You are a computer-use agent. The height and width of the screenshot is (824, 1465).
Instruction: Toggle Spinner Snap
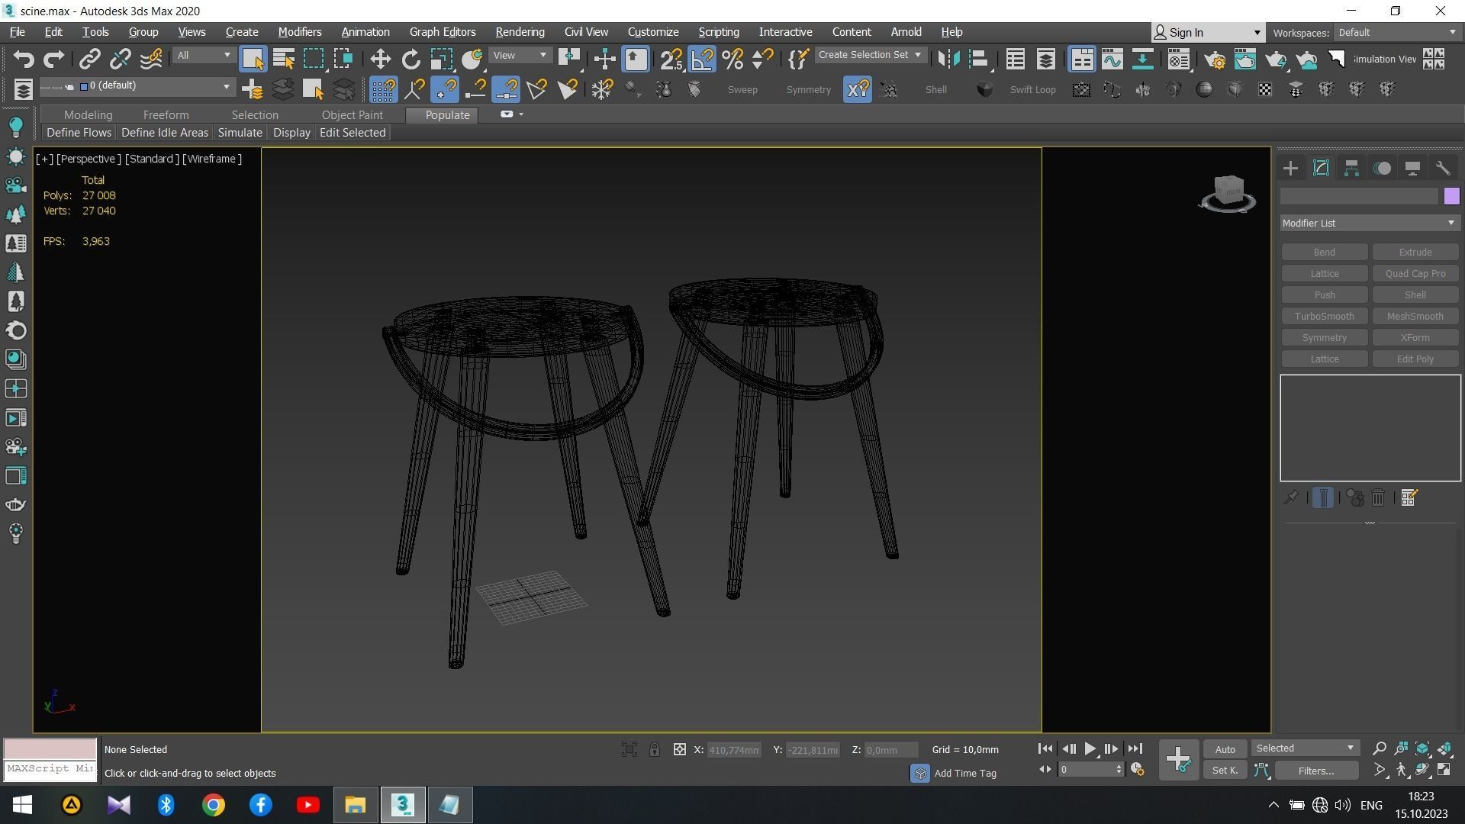point(762,60)
